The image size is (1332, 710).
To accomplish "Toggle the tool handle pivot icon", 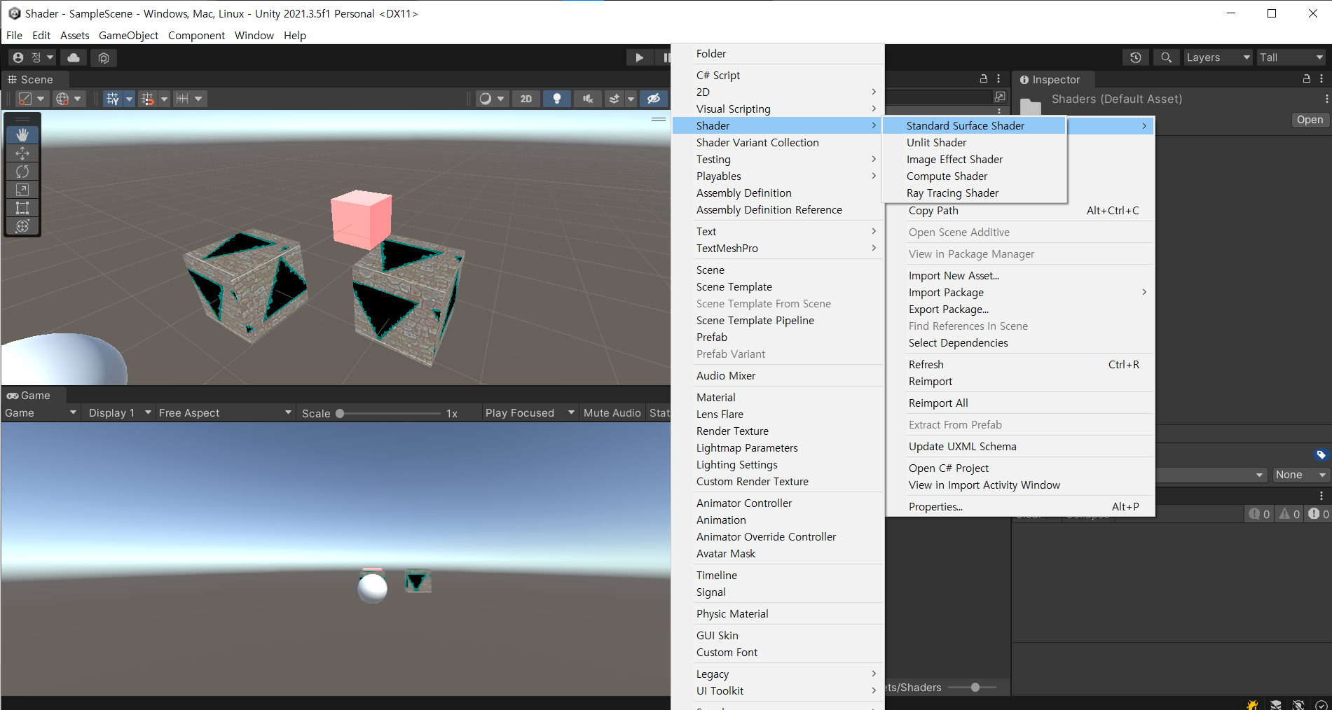I will point(31,99).
